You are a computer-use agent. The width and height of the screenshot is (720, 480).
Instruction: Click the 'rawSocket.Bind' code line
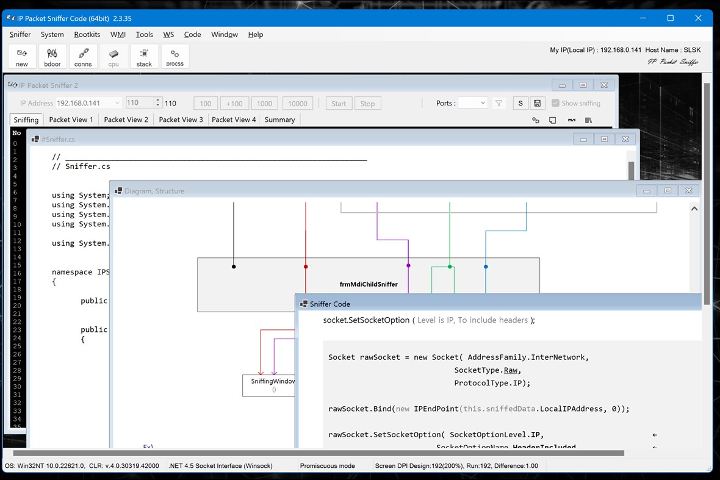(x=478, y=409)
